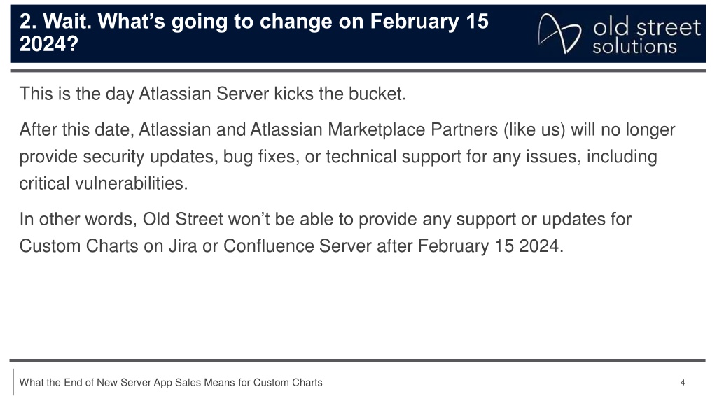Screen dimensions: 717x403
Task: Click "February 15 2024." ending the paragraph
Action: (491, 246)
